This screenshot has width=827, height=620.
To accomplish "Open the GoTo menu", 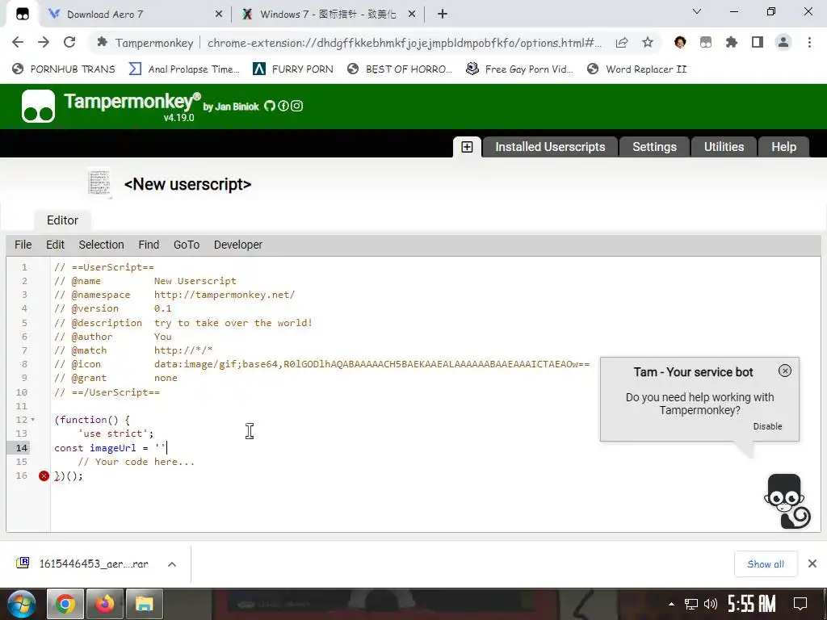I will [187, 245].
